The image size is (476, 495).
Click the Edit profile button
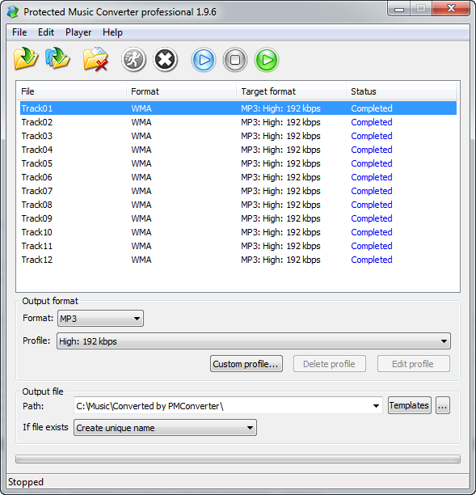pos(414,364)
